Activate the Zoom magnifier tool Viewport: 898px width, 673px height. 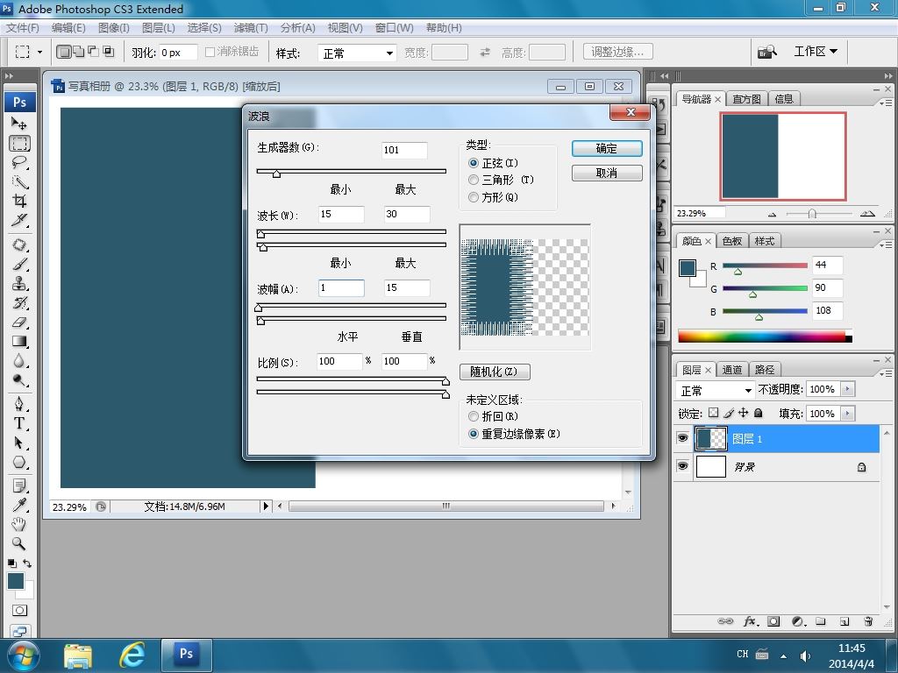click(x=19, y=543)
